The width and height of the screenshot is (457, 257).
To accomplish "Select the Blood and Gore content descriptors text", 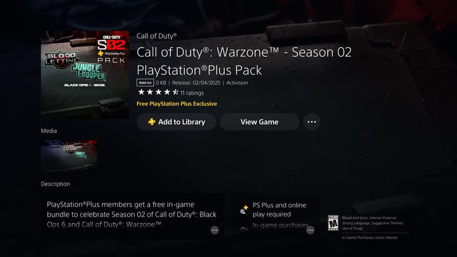I will tap(373, 223).
